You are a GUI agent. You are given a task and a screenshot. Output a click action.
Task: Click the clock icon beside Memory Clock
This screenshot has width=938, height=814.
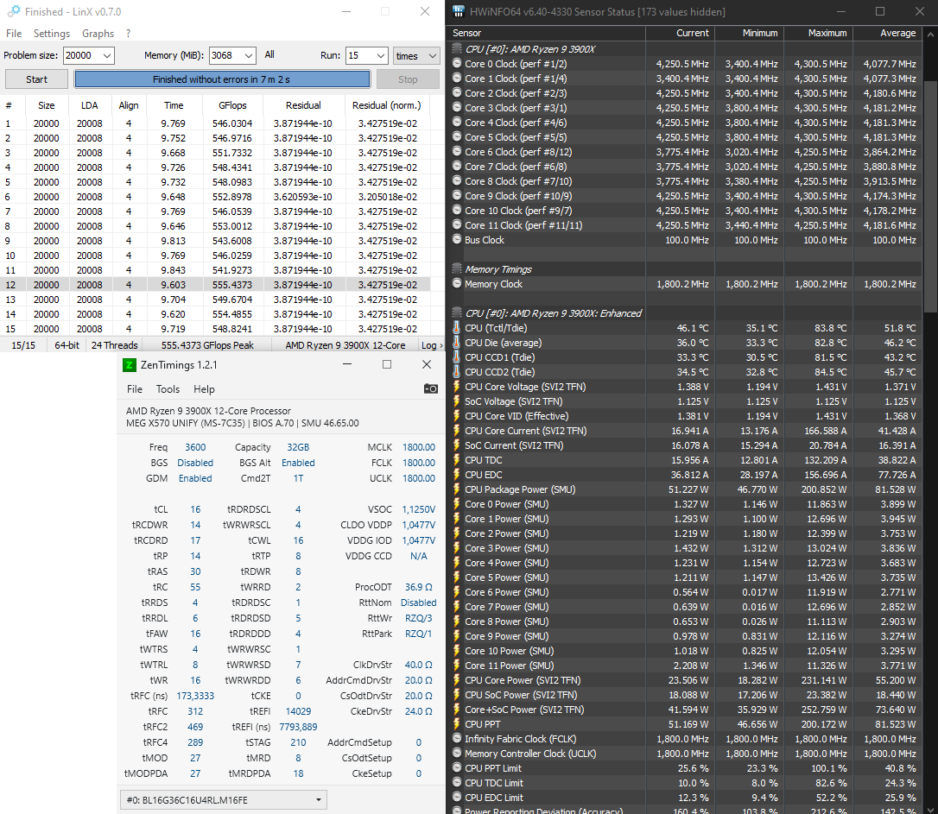[x=457, y=284]
